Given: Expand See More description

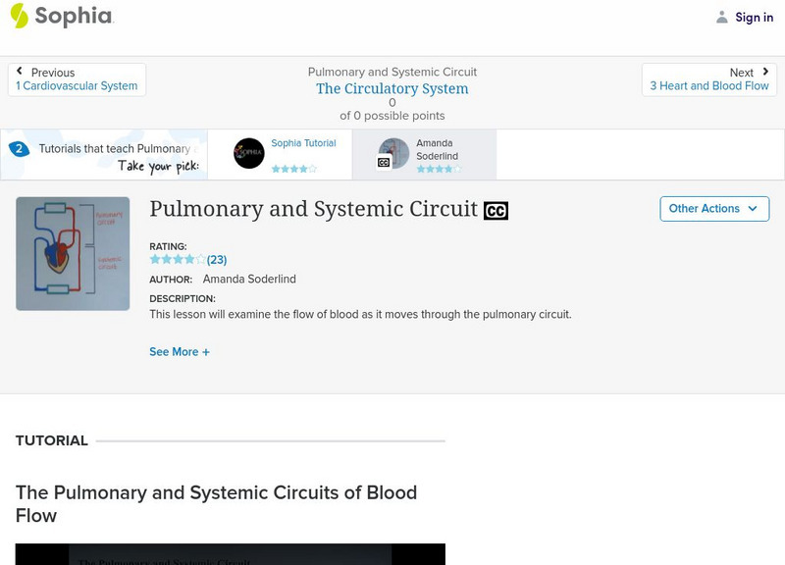Looking at the screenshot, I should pos(180,352).
